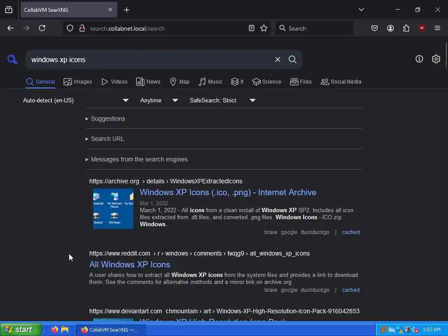Open Firefox View at the tab bar
Image resolution: width=448 pixels, height=336 pixels.
(9, 10)
